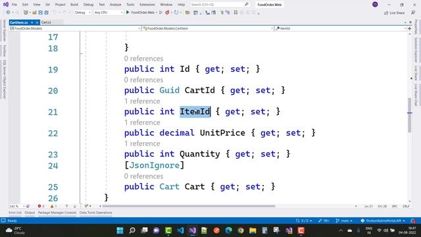Open the Debug configuration dropdown
The width and height of the screenshot is (421, 237).
click(82, 13)
